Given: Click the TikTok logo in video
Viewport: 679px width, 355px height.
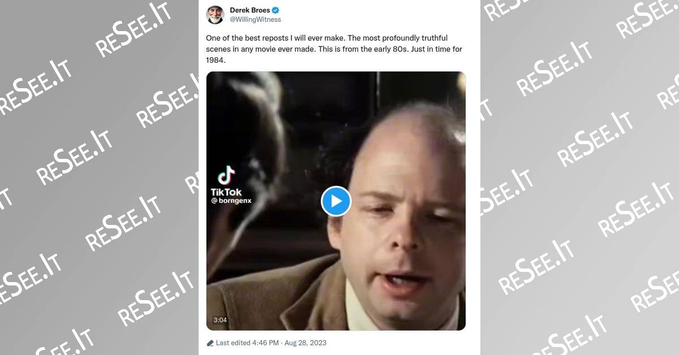Looking at the screenshot, I should pos(226,175).
